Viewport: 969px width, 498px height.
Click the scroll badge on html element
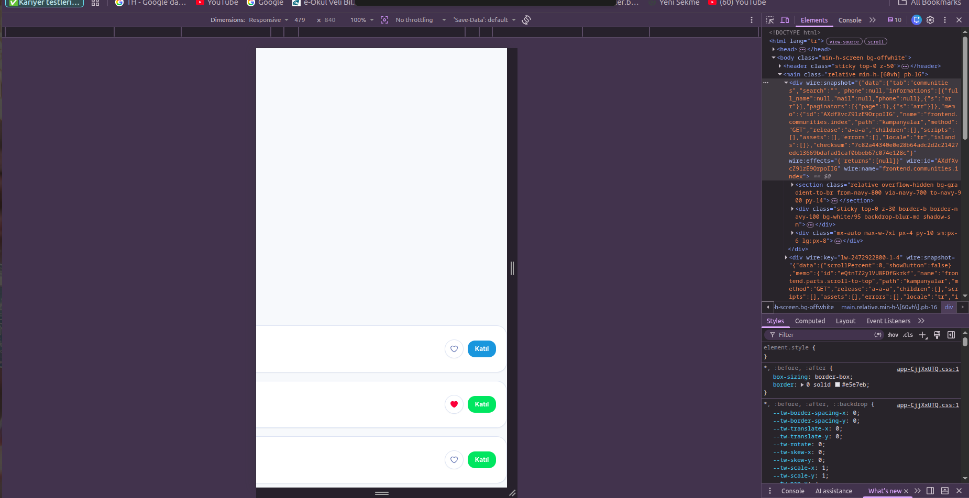pyautogui.click(x=876, y=41)
